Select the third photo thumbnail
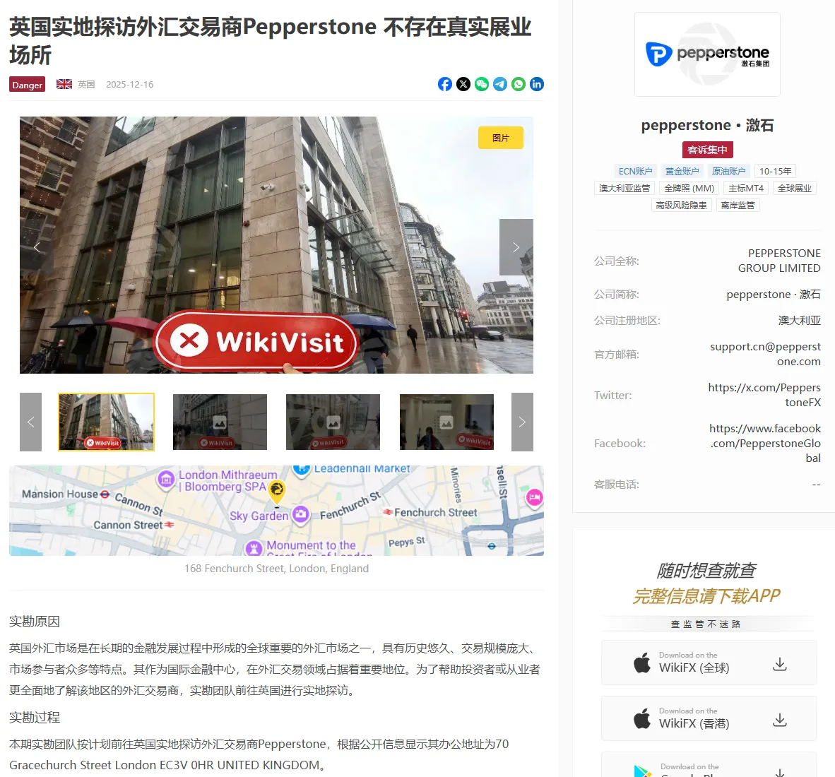The image size is (835, 777). [333, 422]
